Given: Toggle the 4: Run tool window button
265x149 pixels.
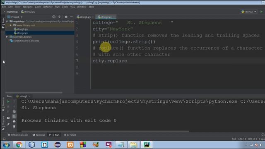Looking at the screenshot, I should [54, 135].
